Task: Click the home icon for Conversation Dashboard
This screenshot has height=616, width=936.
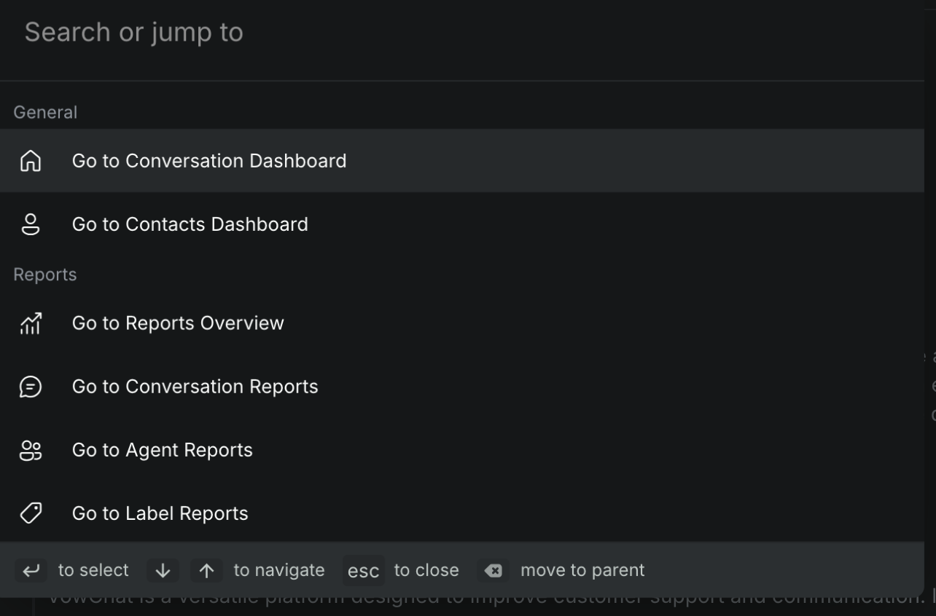Action: click(x=31, y=161)
